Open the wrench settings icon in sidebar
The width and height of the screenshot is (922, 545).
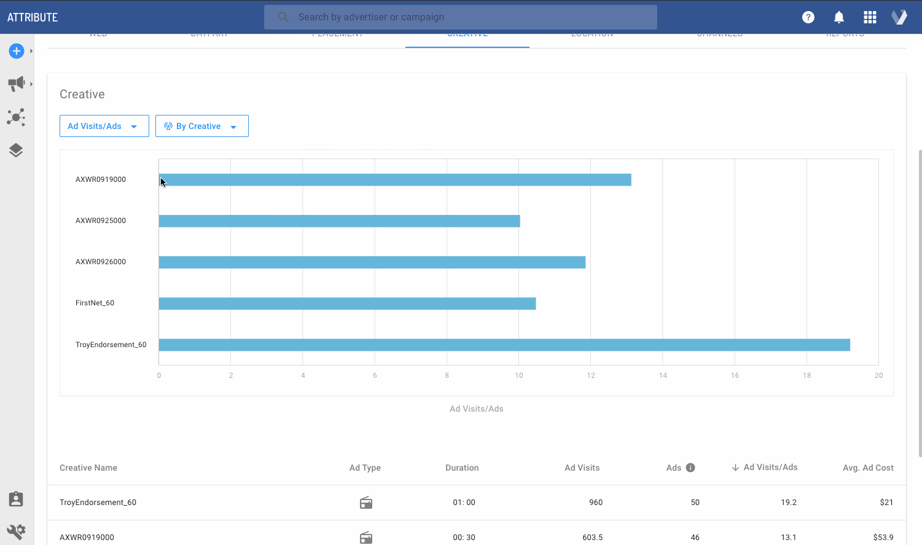coord(15,531)
